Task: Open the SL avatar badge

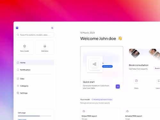Action: click(x=52, y=28)
